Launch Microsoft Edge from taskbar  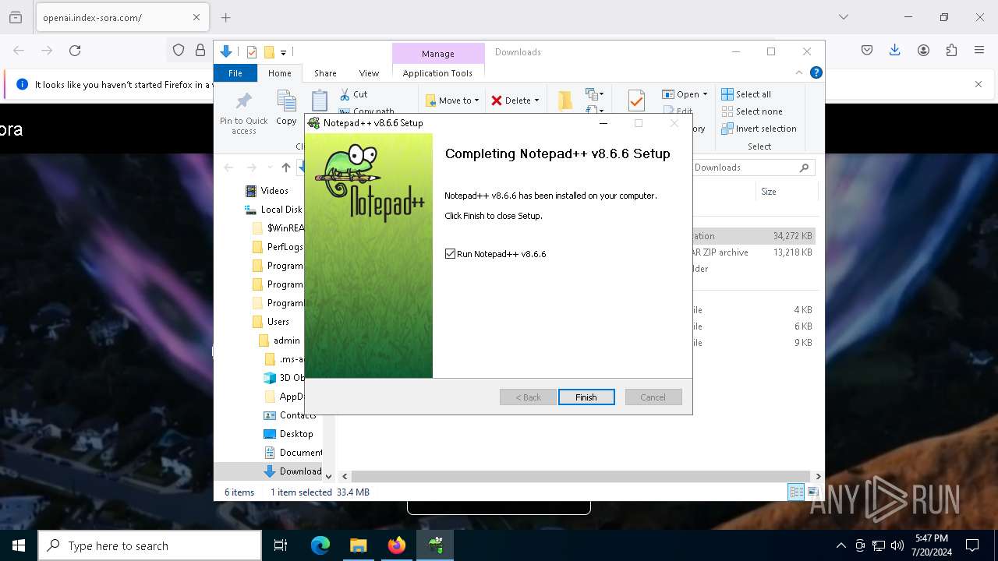320,545
